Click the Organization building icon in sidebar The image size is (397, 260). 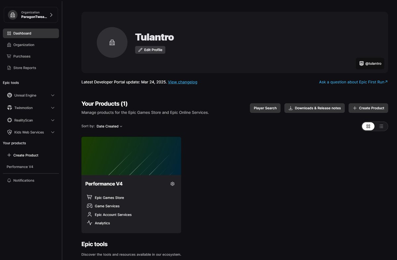(x=9, y=45)
